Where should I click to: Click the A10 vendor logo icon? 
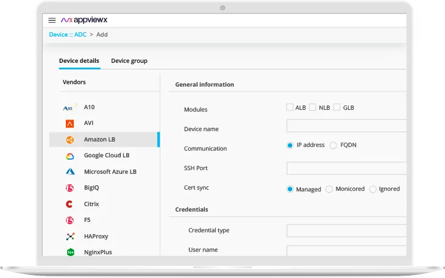pos(69,108)
